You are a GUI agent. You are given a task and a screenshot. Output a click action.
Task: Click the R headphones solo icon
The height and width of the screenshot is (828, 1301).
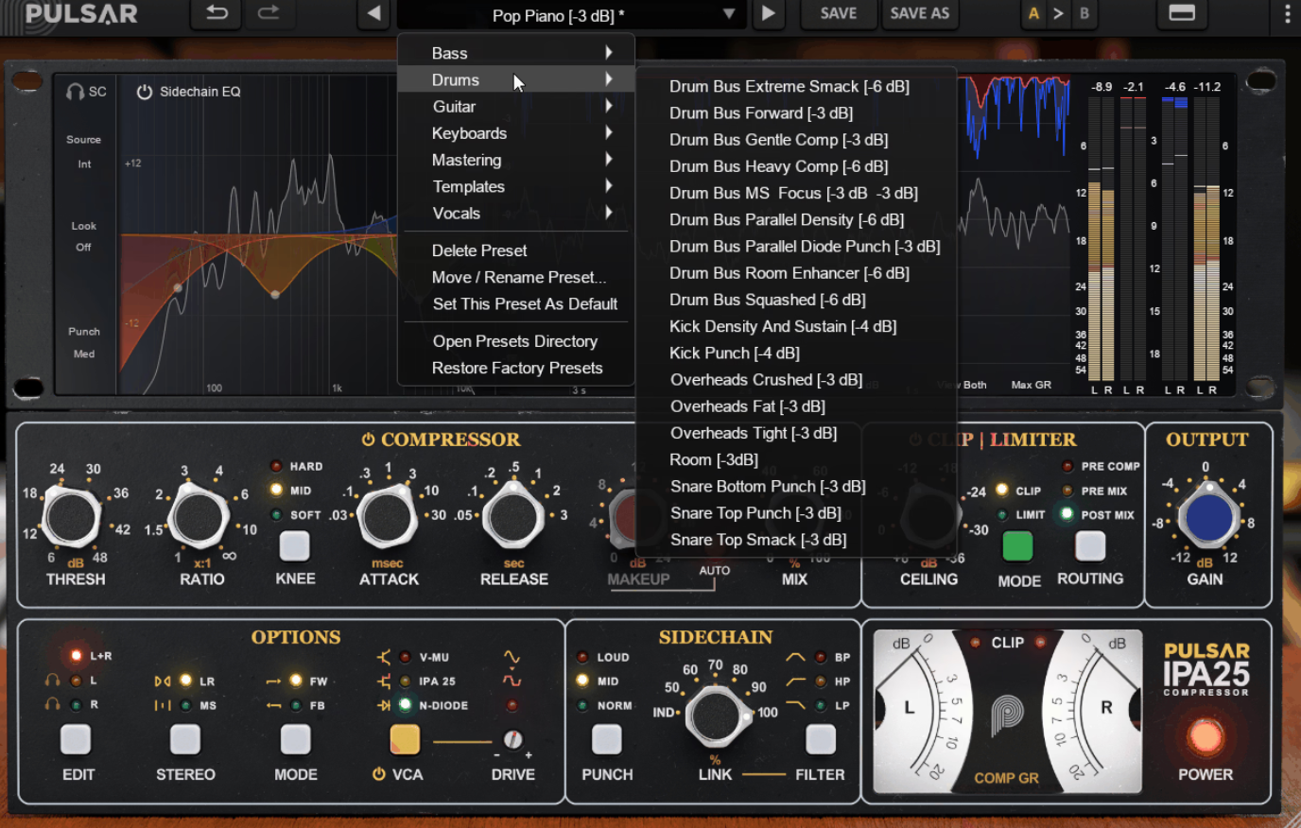52,705
